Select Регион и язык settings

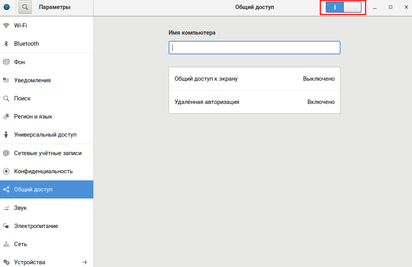33,117
